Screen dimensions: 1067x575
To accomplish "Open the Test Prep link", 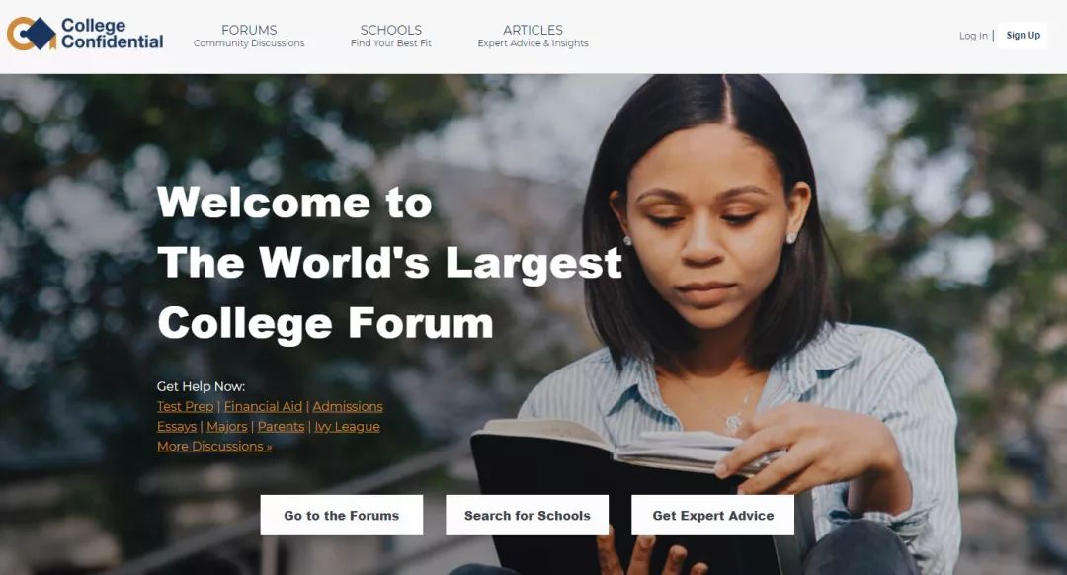I will tap(185, 406).
